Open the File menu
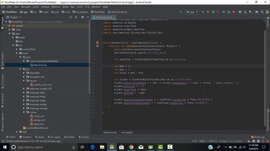The image size is (270, 151). 3,7
